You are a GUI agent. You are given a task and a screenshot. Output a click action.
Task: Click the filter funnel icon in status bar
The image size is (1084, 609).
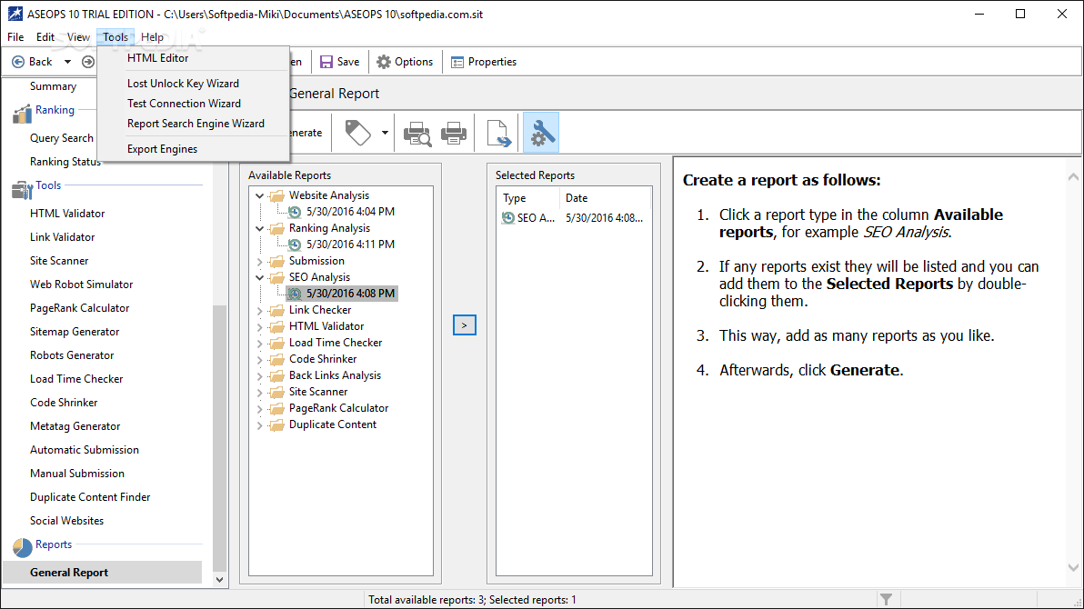tap(886, 600)
